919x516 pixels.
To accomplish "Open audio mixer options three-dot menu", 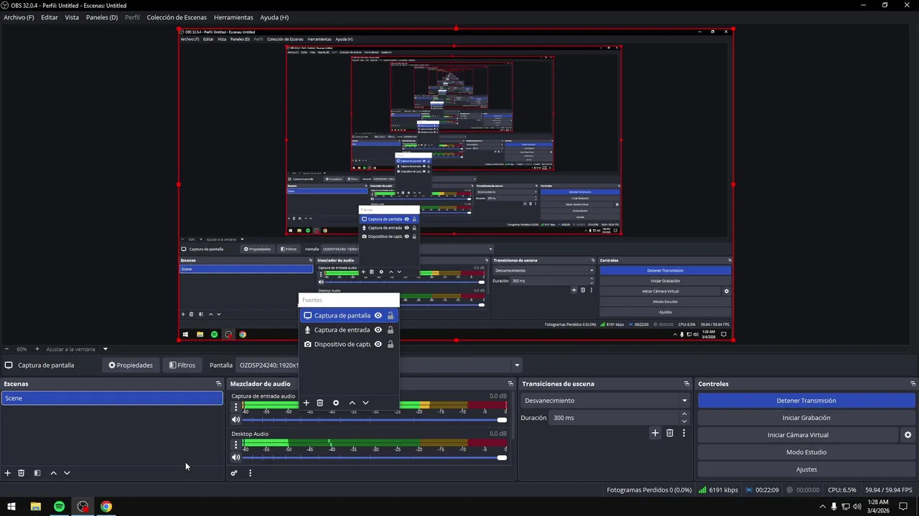I will pyautogui.click(x=250, y=473).
